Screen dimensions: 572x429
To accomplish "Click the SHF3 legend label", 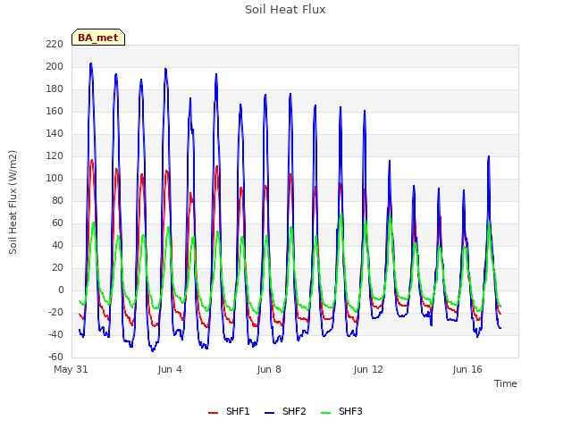I will click(350, 411).
